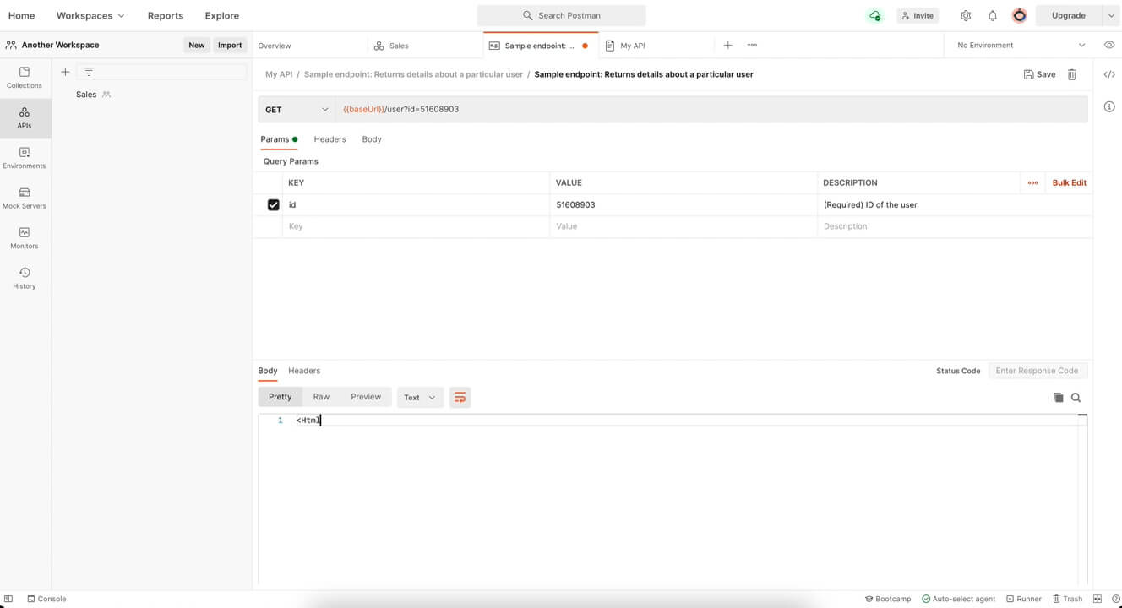View request History in the sidebar
This screenshot has width=1122, height=608.
coord(24,279)
